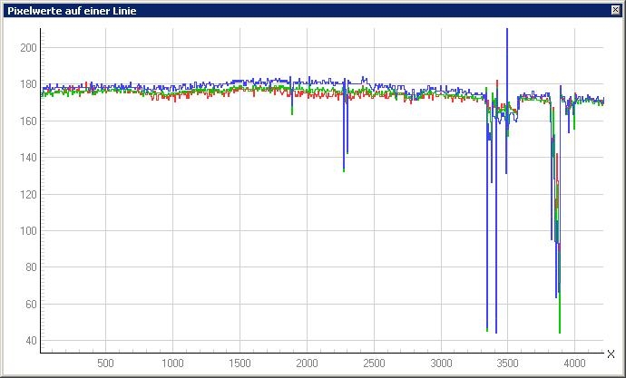Click the 1000 tick label on x-axis

172,363
